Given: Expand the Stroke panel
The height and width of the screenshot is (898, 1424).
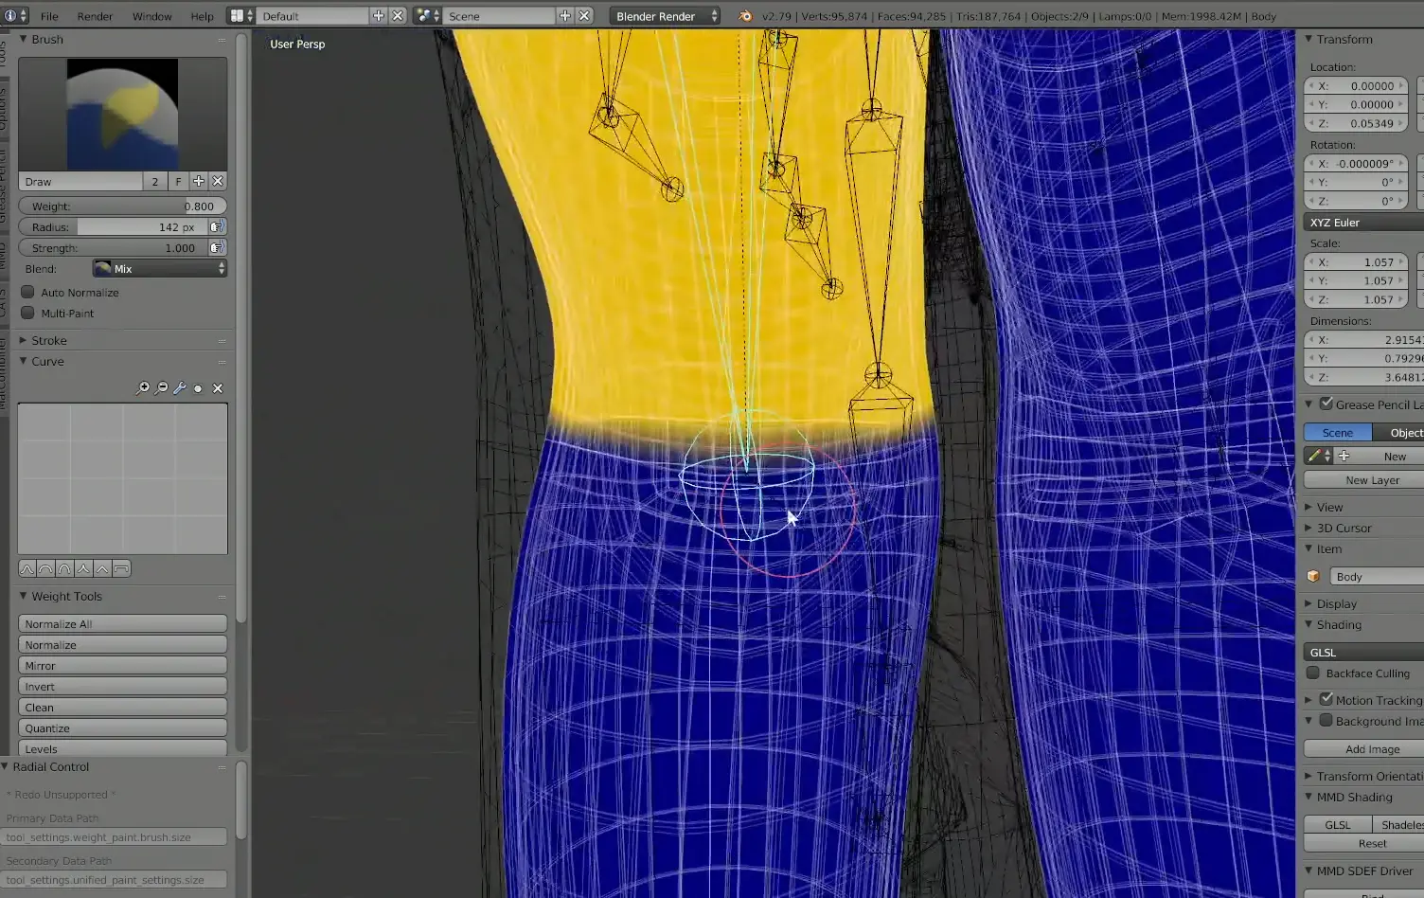Looking at the screenshot, I should click(48, 341).
